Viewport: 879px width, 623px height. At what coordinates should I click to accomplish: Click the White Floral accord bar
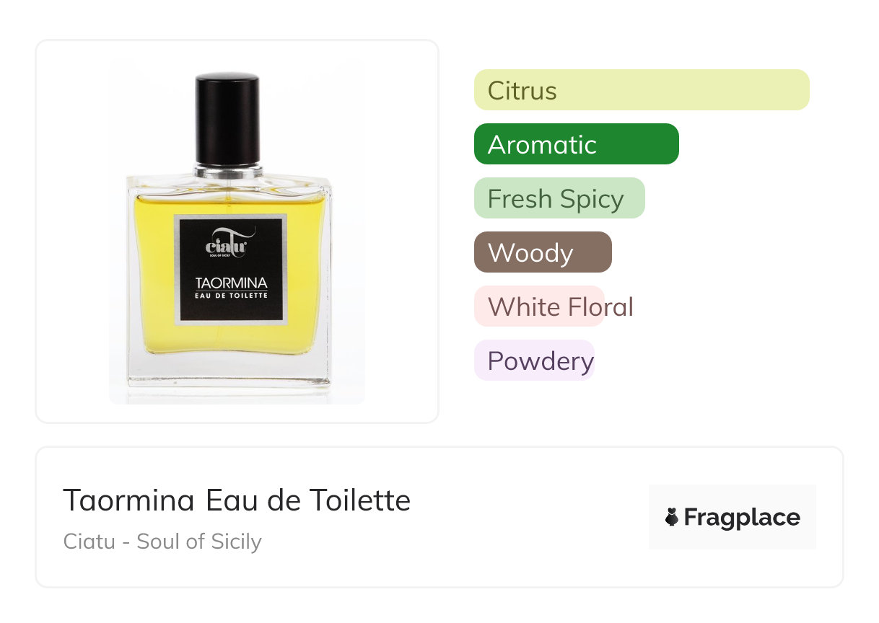[539, 306]
